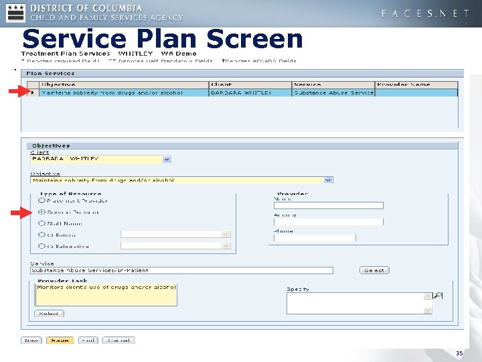This screenshot has height=362, width=482.
Task: Click into the Provider Name input field
Action: (329, 205)
